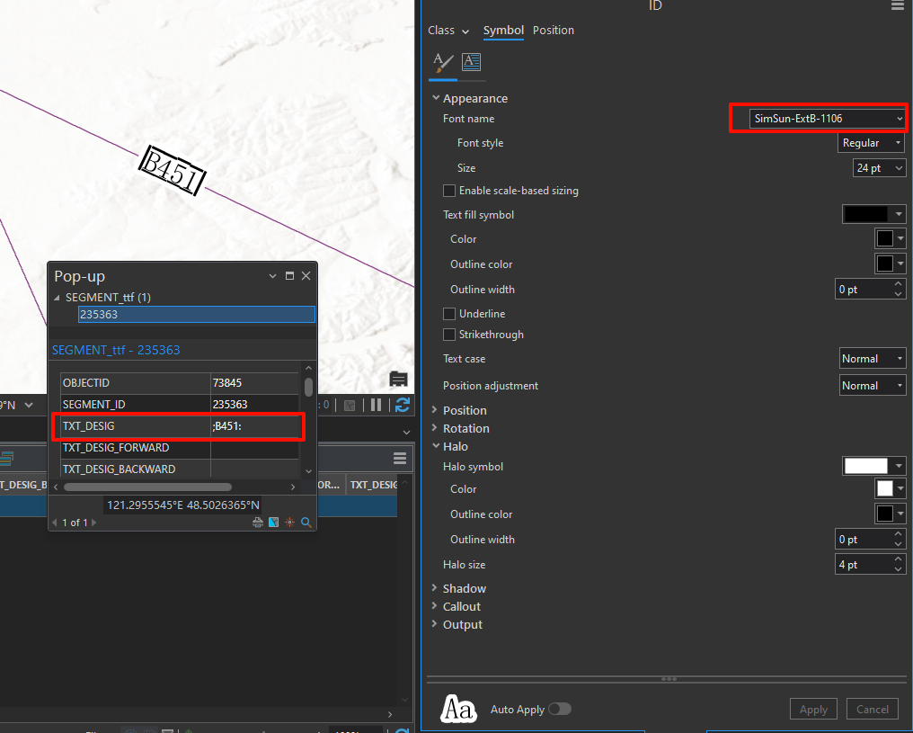Enable scale-based sizing checkbox
The image size is (913, 733).
tap(449, 190)
